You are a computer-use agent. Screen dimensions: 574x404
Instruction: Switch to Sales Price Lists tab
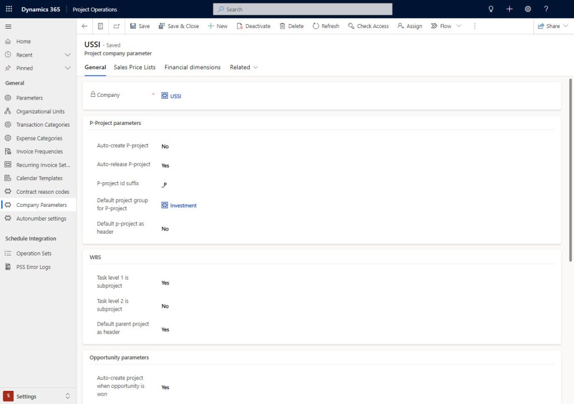coord(134,67)
